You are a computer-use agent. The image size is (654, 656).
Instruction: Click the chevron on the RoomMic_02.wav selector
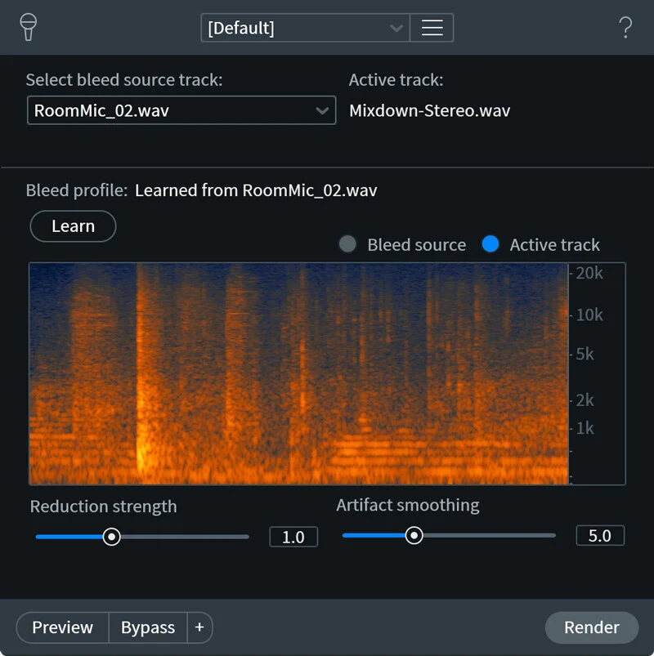[324, 110]
